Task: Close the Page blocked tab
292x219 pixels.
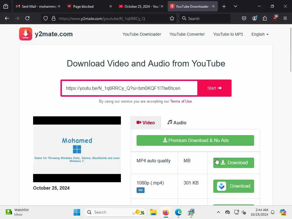Action: pyautogui.click(x=111, y=6)
